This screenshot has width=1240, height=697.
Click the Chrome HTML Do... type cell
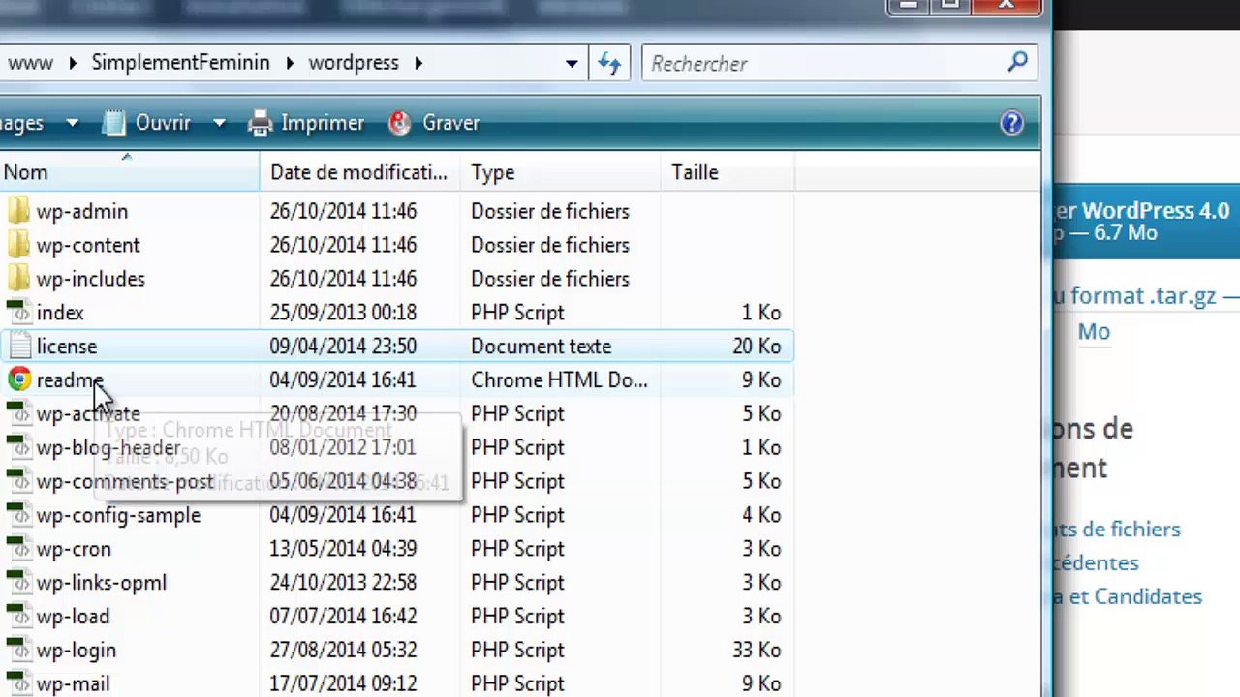click(559, 380)
